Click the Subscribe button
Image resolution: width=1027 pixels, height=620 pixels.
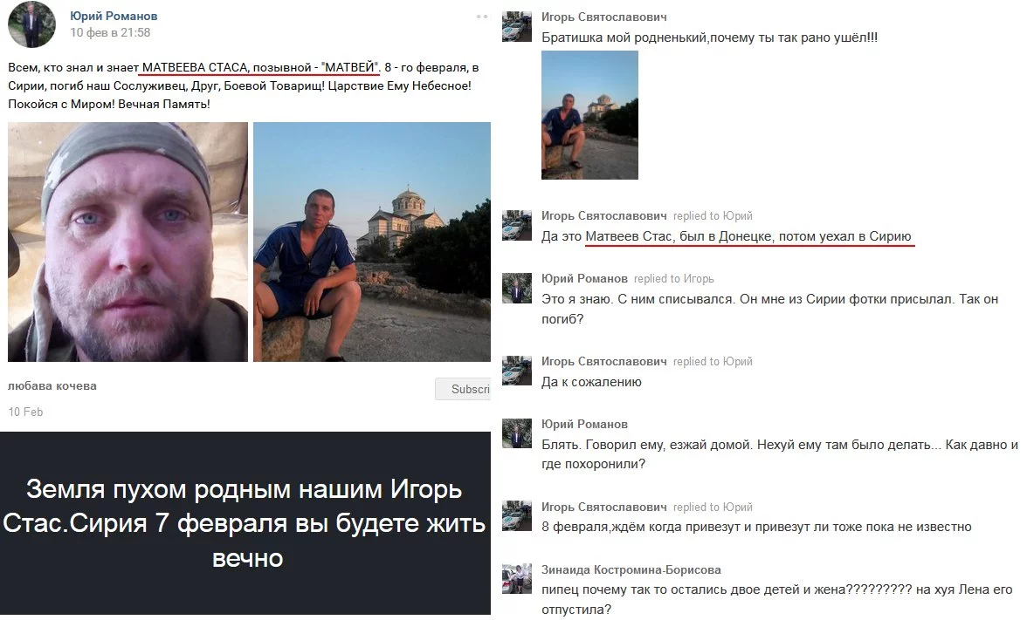[463, 389]
